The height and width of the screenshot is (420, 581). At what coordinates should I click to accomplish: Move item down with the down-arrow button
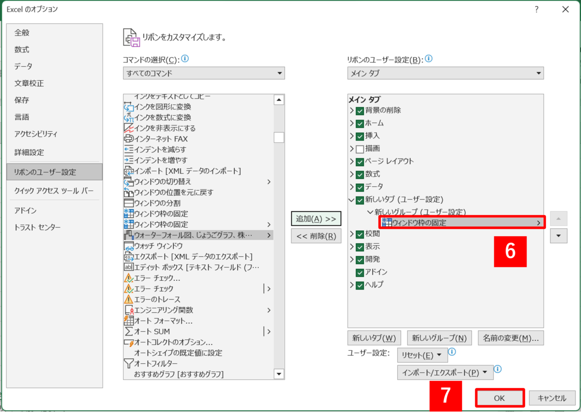pos(559,236)
